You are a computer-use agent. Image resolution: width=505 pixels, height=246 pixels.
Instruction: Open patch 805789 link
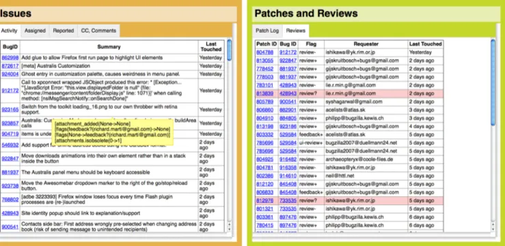tap(264, 102)
